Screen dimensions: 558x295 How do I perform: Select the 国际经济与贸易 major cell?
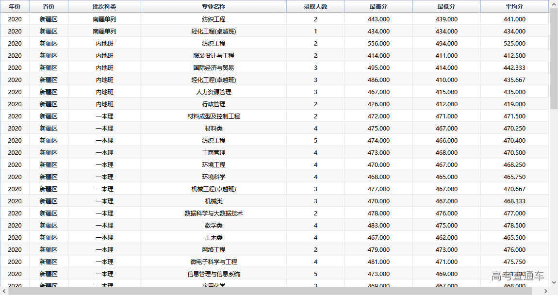[x=213, y=68]
